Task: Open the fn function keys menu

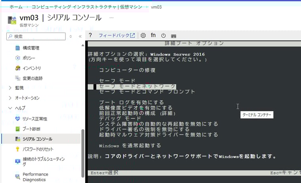Action: (x=153, y=35)
